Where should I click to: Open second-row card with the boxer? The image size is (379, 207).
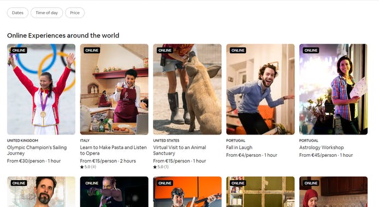pos(114,192)
